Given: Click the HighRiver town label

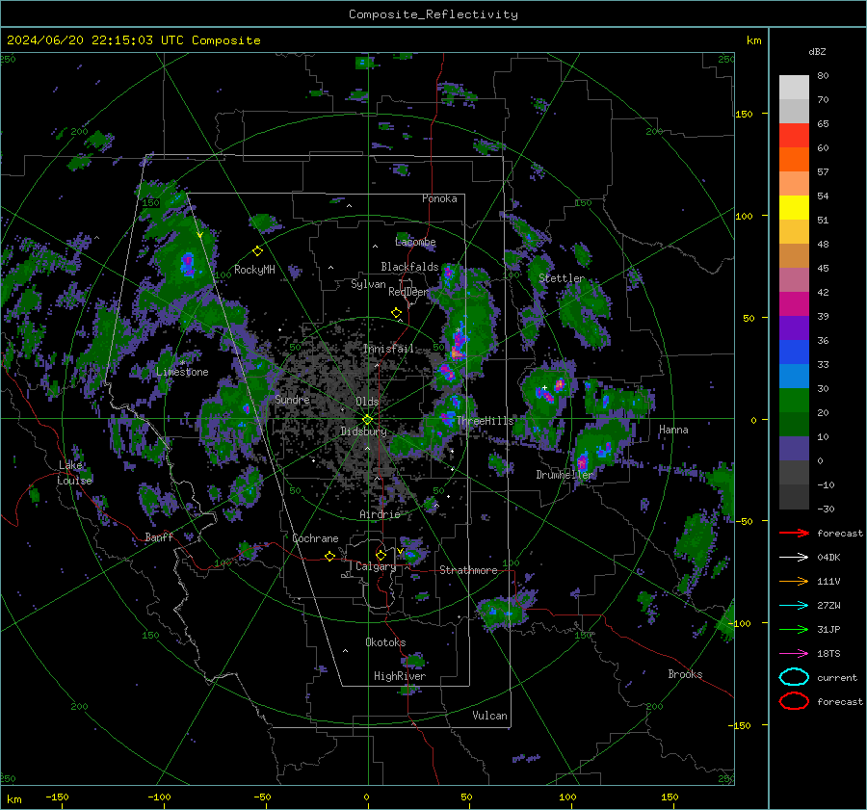Looking at the screenshot, I should tap(400, 676).
